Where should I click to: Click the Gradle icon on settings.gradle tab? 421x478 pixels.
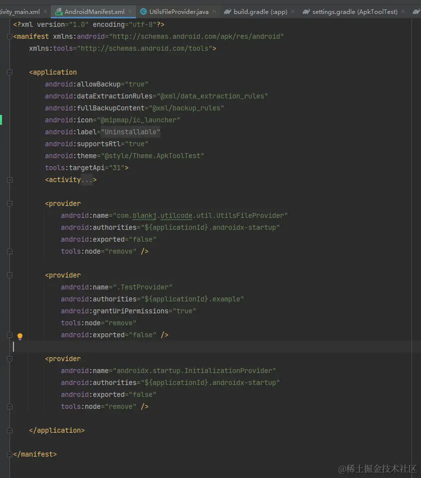306,11
